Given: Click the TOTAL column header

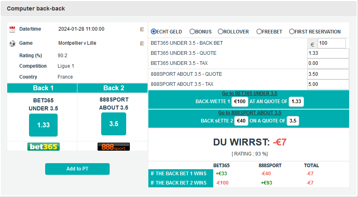Looking at the screenshot, I should pyautogui.click(x=311, y=166).
